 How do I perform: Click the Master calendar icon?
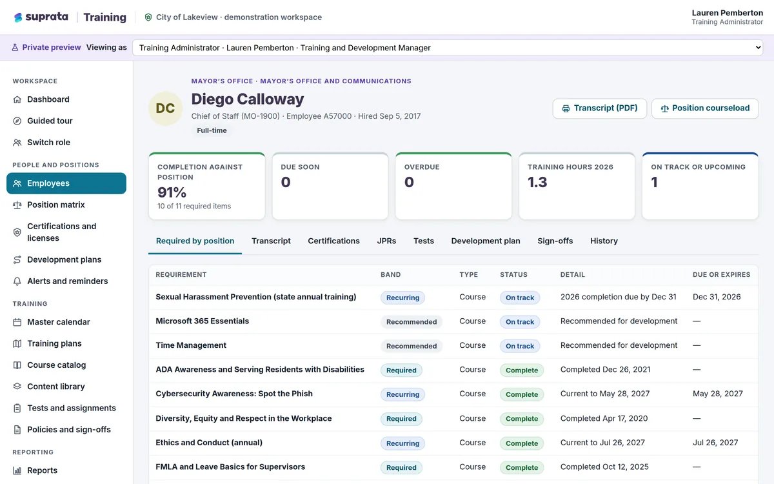[17, 322]
